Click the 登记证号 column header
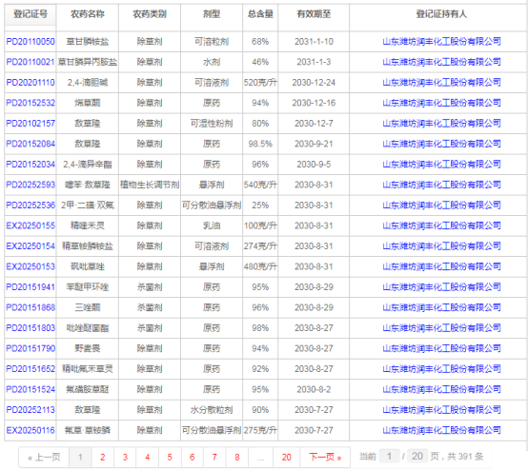This screenshot has width=528, height=470. coord(30,14)
